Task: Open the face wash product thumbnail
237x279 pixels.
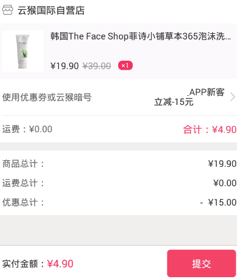Action: 22,51
